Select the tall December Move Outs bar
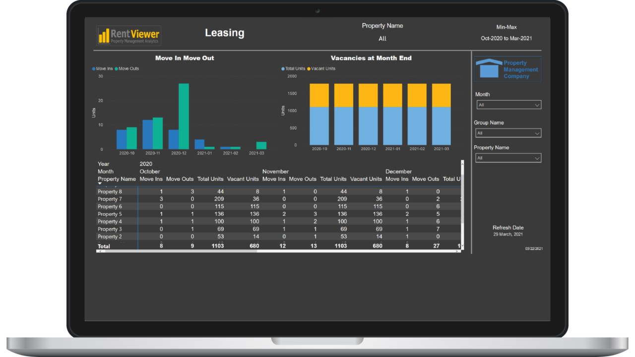Screen dimensions: 635x357 point(184,117)
